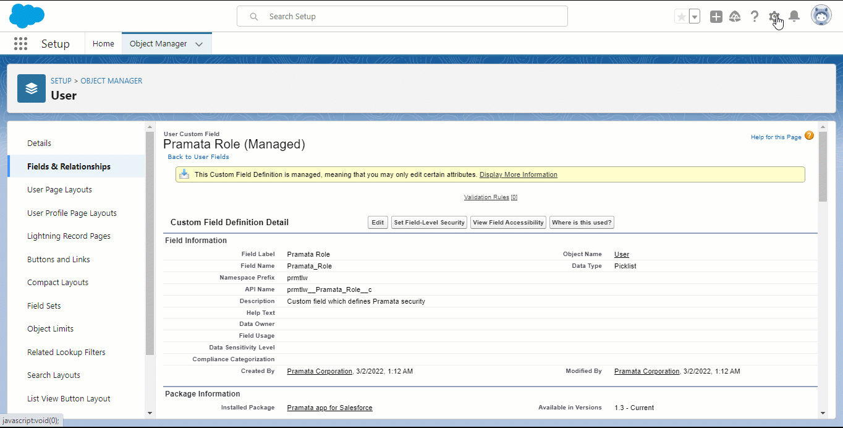Image resolution: width=843 pixels, height=428 pixels.
Task: Click the description text about Pramata security
Action: click(356, 301)
